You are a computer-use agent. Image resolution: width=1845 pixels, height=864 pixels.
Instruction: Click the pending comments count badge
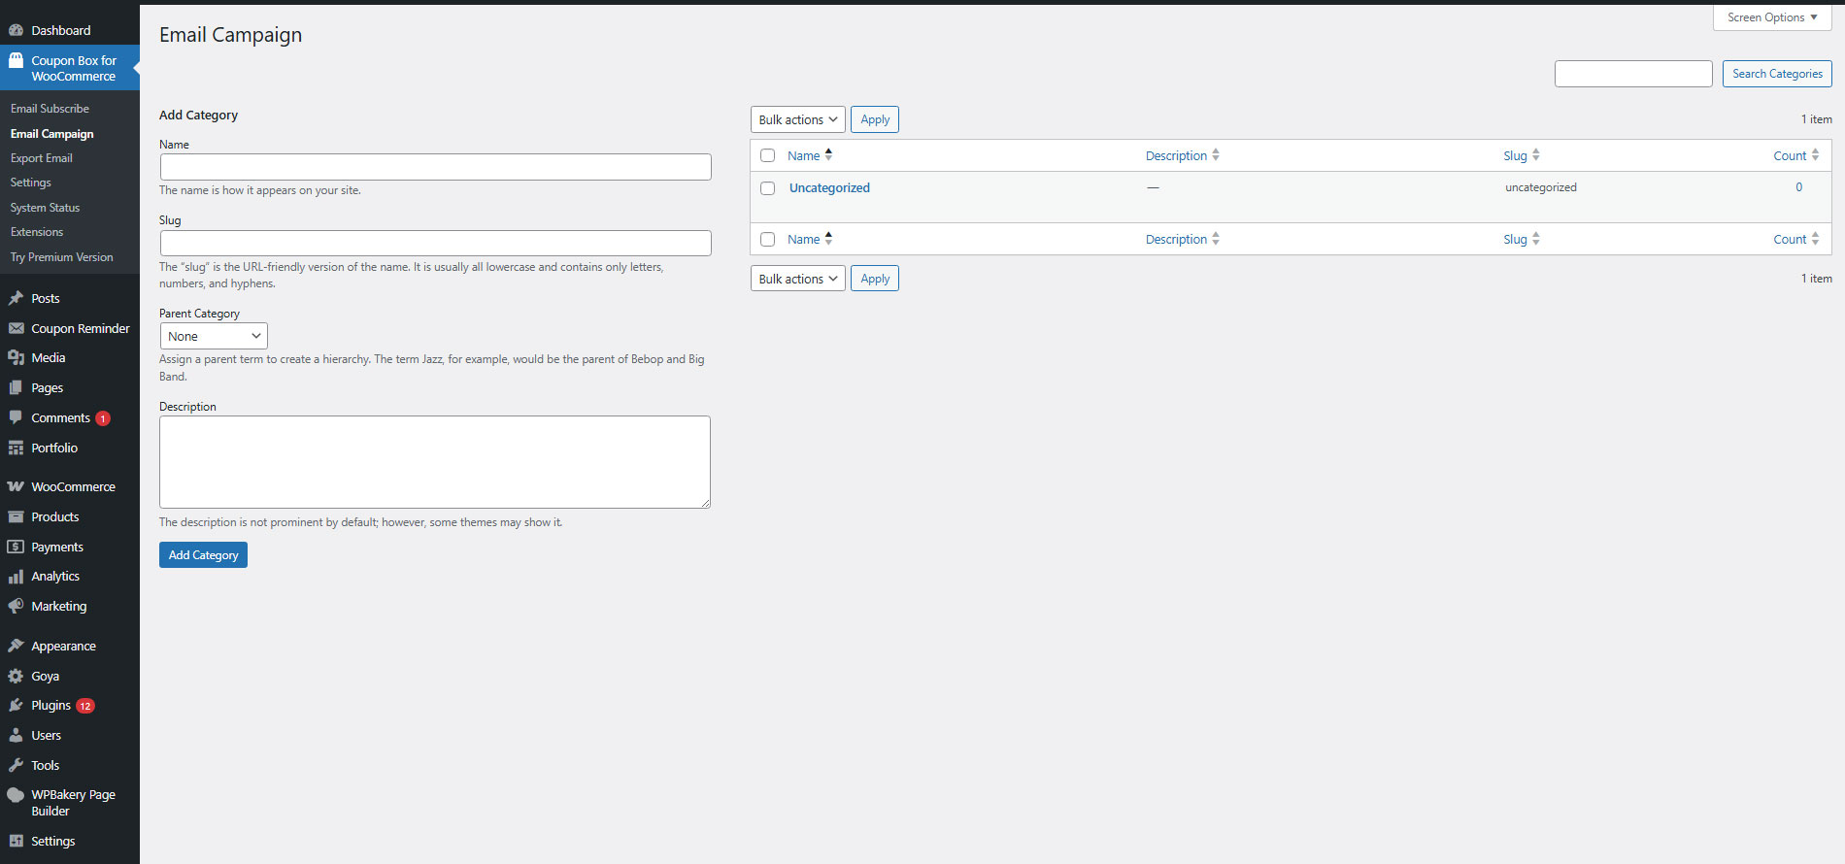[x=103, y=418]
